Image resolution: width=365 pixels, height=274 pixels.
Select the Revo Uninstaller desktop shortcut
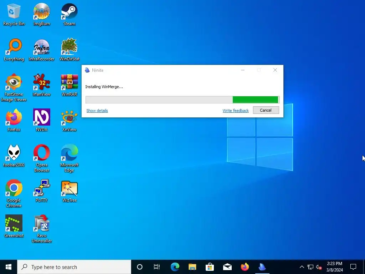click(x=42, y=229)
